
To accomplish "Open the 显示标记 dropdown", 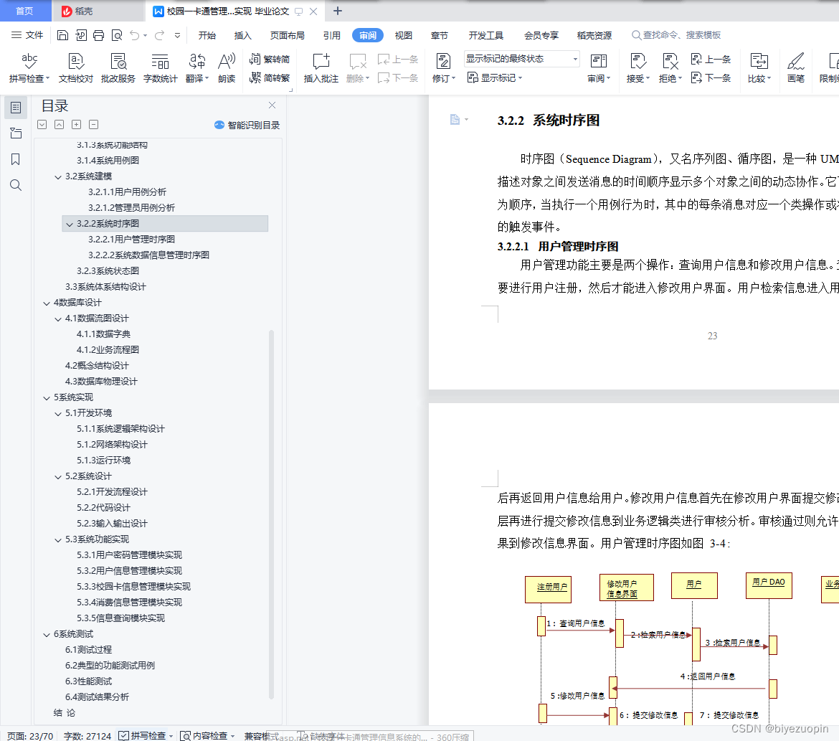I will (494, 77).
